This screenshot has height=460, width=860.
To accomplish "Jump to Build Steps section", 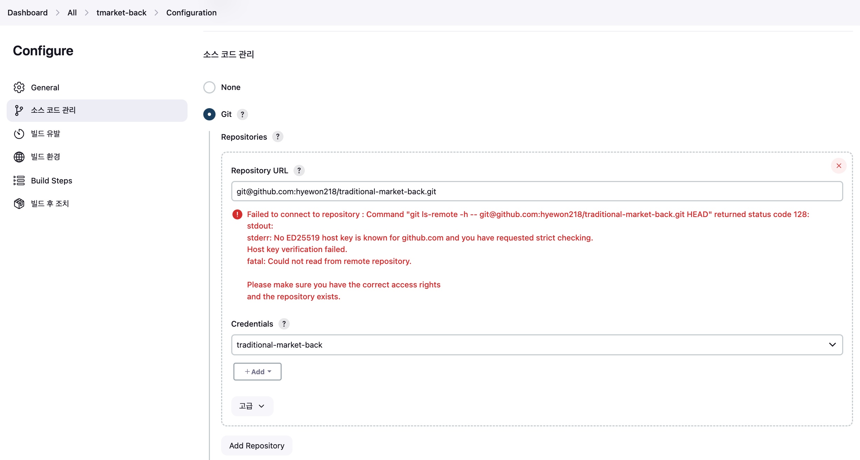I will (x=97, y=181).
